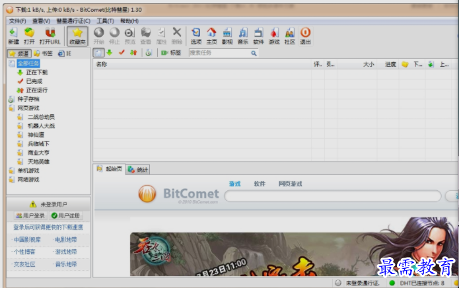The height and width of the screenshot is (288, 459).
Task: Click the magnifier search icon
Action: click(x=254, y=54)
